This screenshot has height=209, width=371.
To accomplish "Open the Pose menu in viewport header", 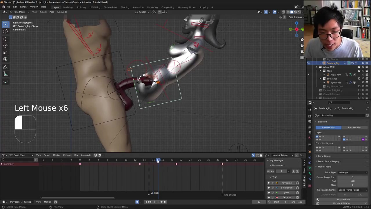I will pos(52,12).
